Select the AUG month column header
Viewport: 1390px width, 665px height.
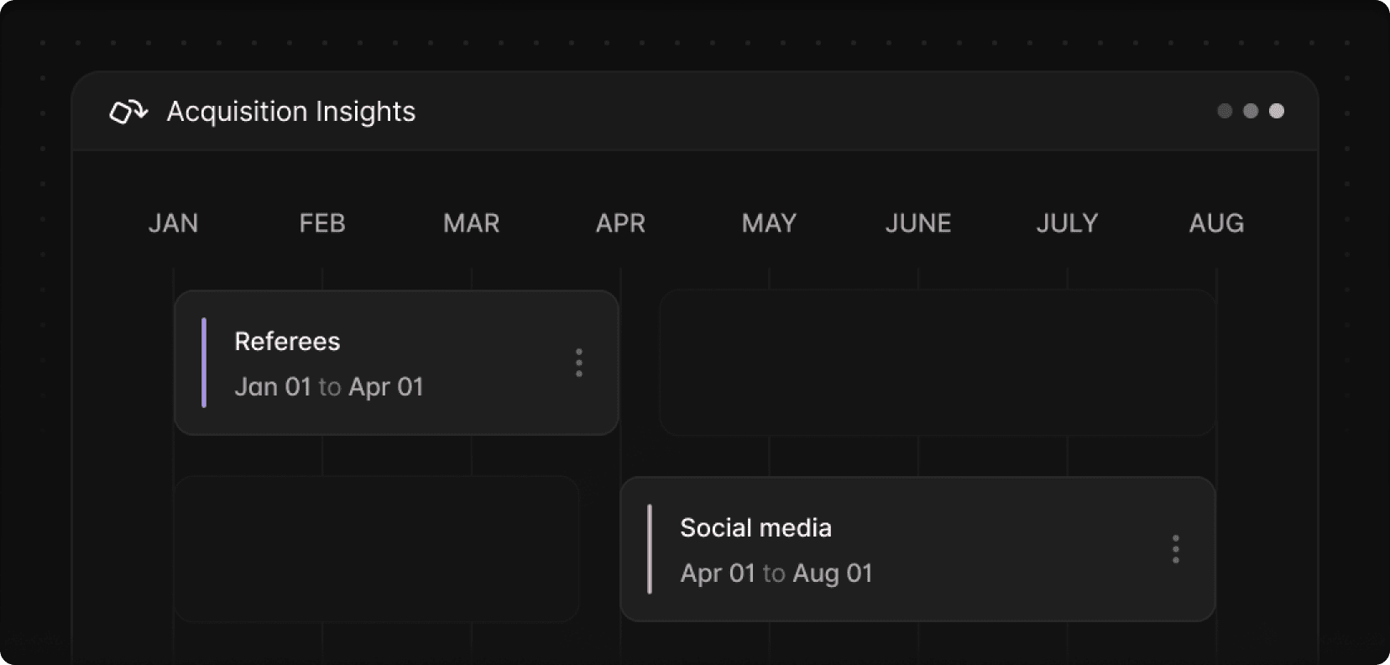tap(1216, 223)
